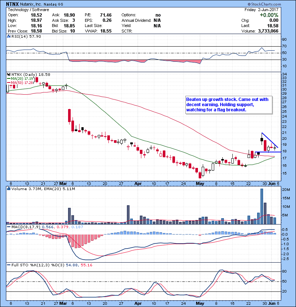Click the Options value no

[x=158, y=15]
